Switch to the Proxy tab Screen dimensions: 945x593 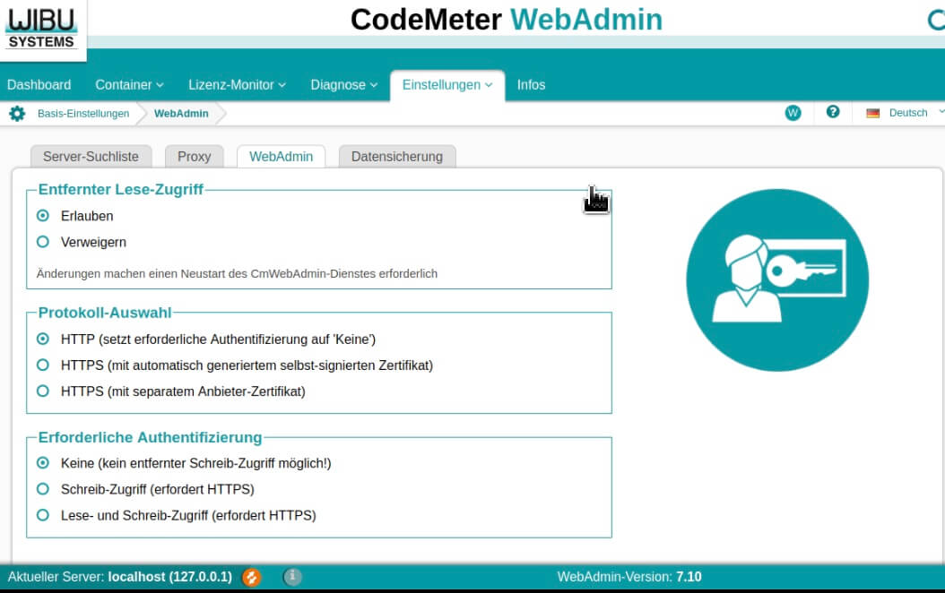[x=194, y=157]
